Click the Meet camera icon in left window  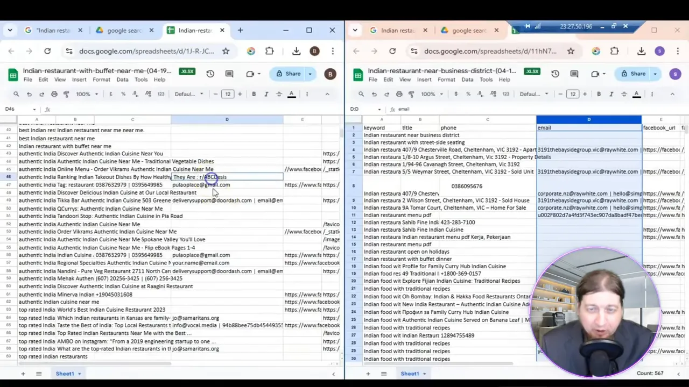[250, 74]
